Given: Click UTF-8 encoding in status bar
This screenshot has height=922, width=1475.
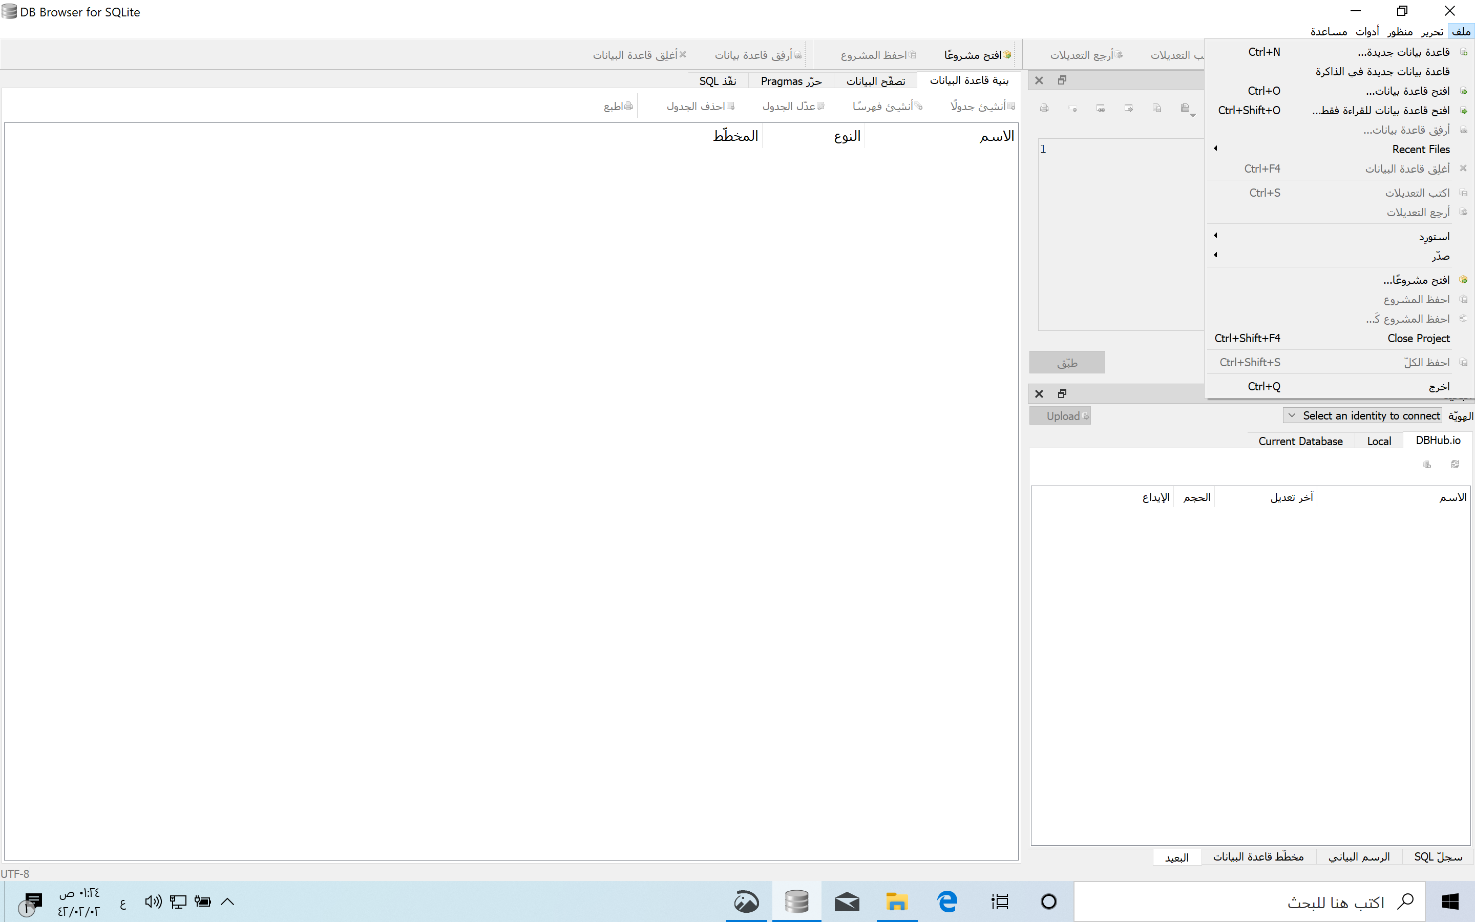Looking at the screenshot, I should pyautogui.click(x=15, y=874).
